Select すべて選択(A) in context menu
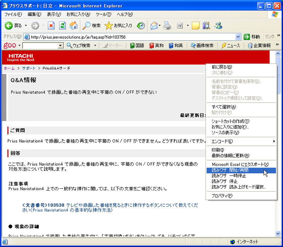Viewport: 283px width, 247px height. (x=241, y=107)
